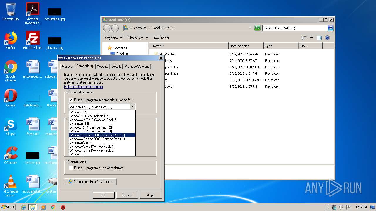376x211 pixels.
Task: Open the Recycle Bin desktop icon
Action: (11, 12)
